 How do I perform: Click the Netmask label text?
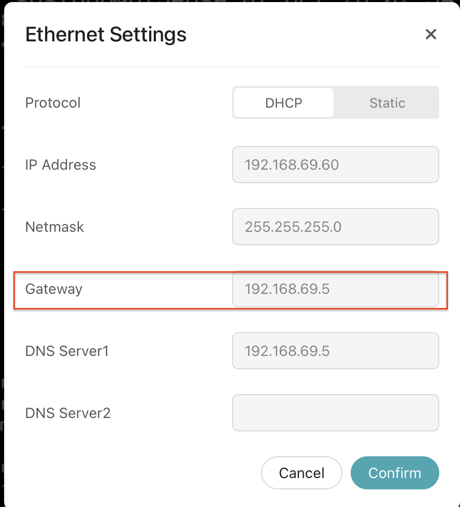[54, 227]
